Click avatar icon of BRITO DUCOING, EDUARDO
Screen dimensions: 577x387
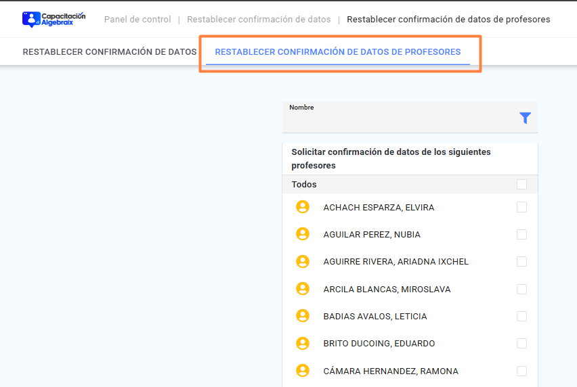303,343
